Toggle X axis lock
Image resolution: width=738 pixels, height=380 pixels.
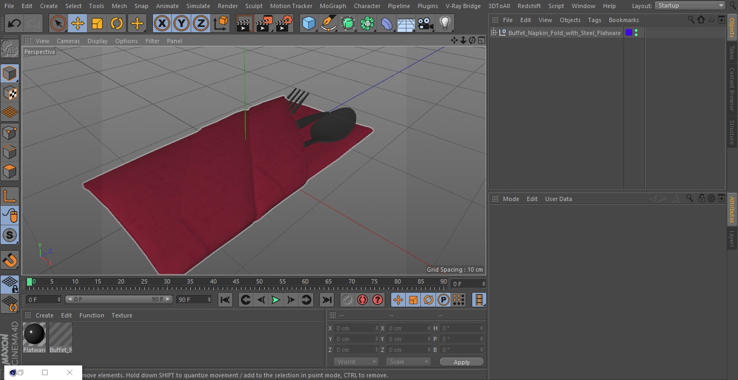[162, 23]
